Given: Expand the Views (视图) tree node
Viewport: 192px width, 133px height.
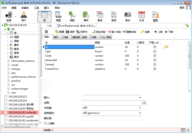Looking at the screenshot, I should click(x=8, y=37).
